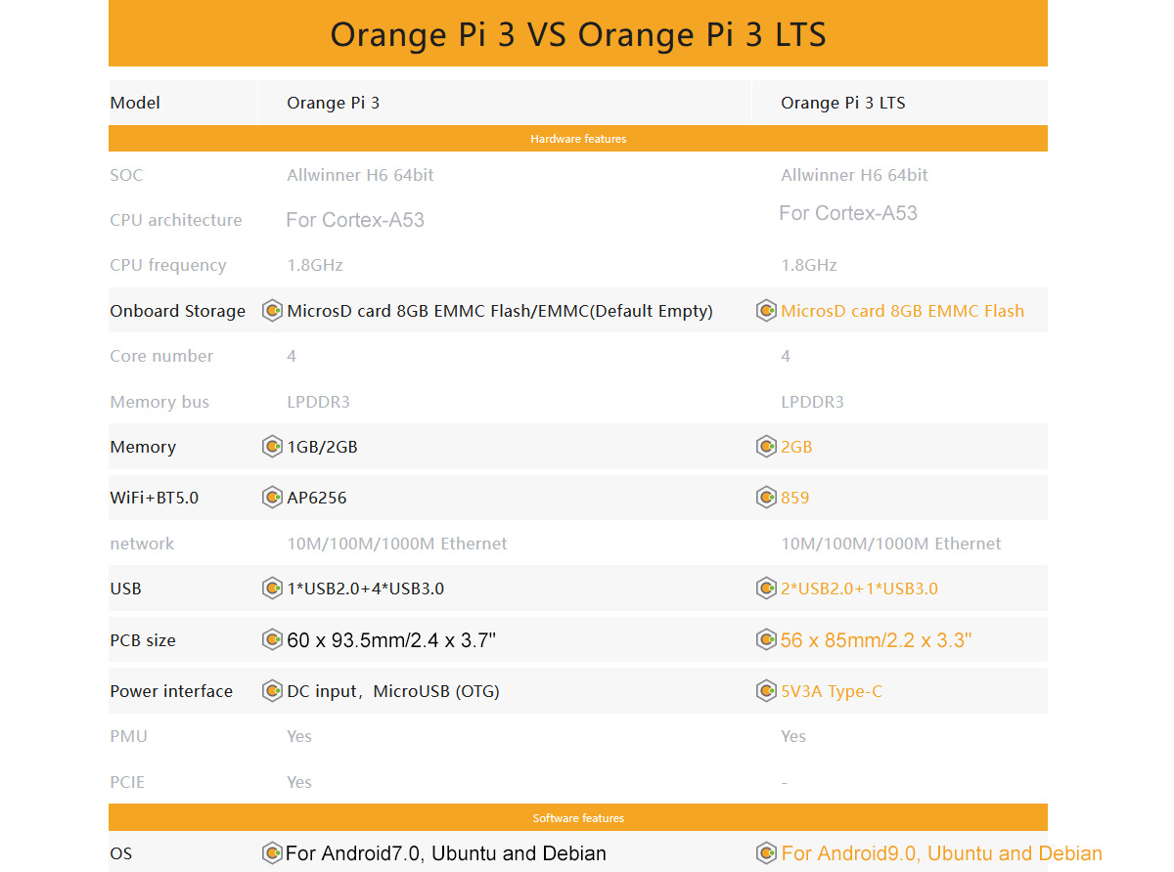
Task: Click the icon before DC input, MicroUSB (OTG)
Action: click(273, 691)
